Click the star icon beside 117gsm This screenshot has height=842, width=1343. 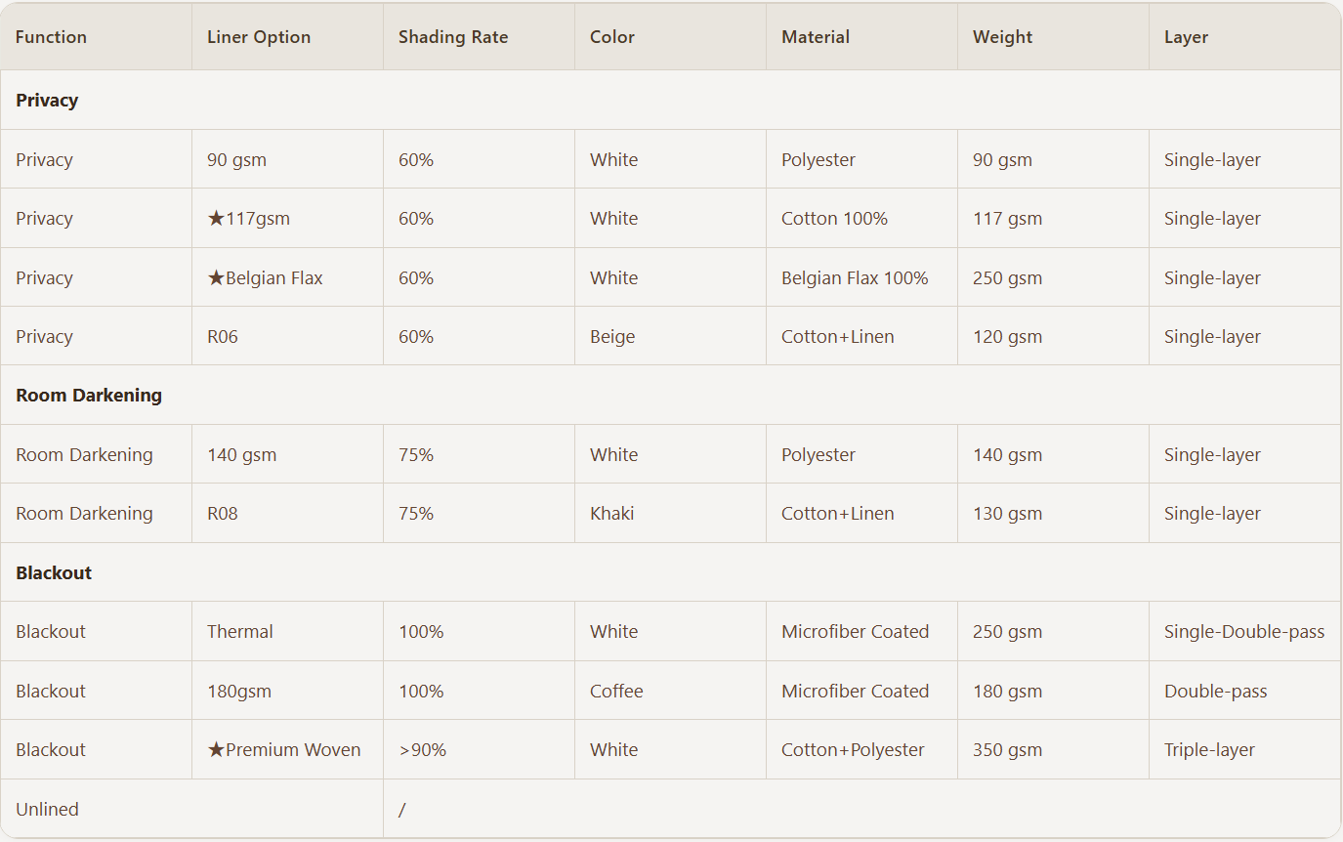tap(216, 219)
